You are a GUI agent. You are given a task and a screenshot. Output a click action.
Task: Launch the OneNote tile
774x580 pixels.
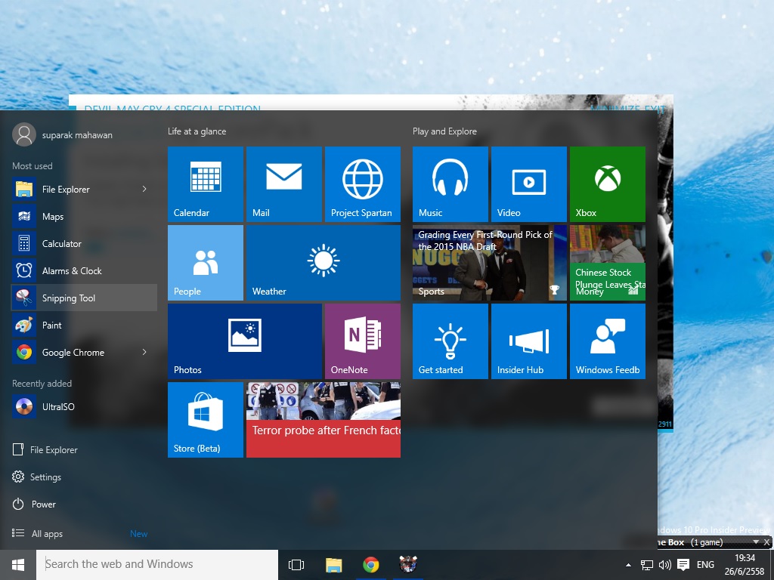coord(362,341)
